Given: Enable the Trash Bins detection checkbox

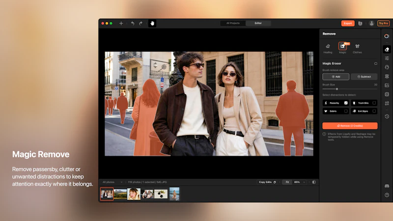Looking at the screenshot, I should (374, 103).
